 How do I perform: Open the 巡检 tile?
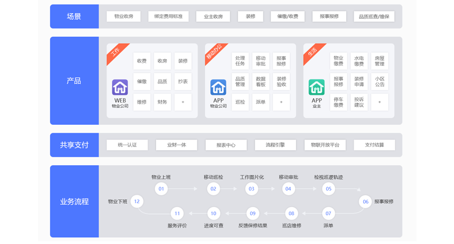coord(240,102)
